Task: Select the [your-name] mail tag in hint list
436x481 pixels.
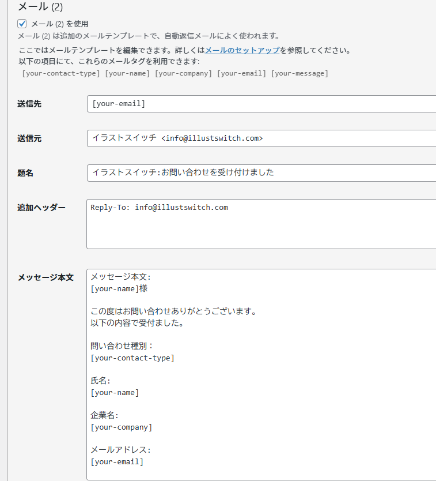Action: click(127, 73)
